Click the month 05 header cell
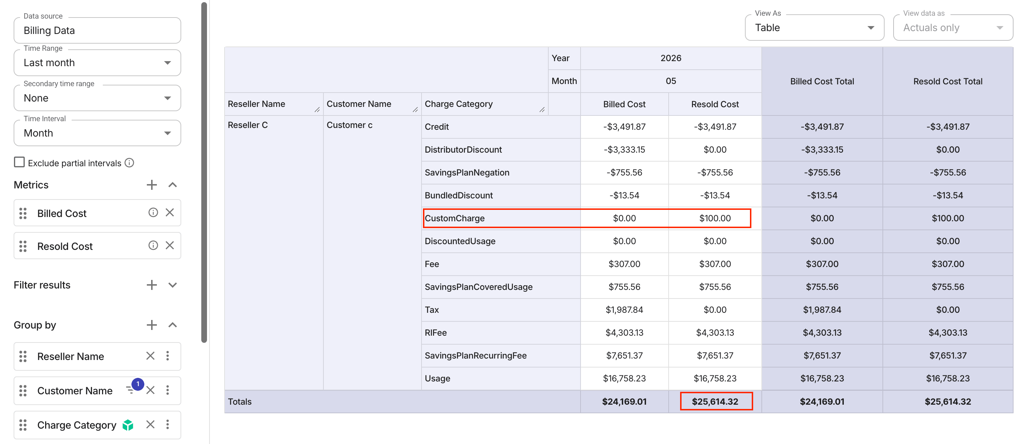This screenshot has width=1025, height=444. 671,81
